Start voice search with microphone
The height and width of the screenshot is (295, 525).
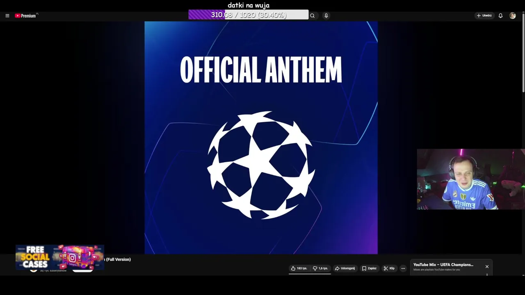click(326, 16)
